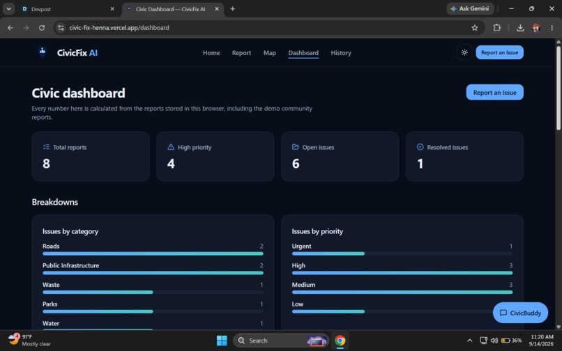Click the Public Infrastructure progress bar
562x351 pixels.
(x=153, y=273)
